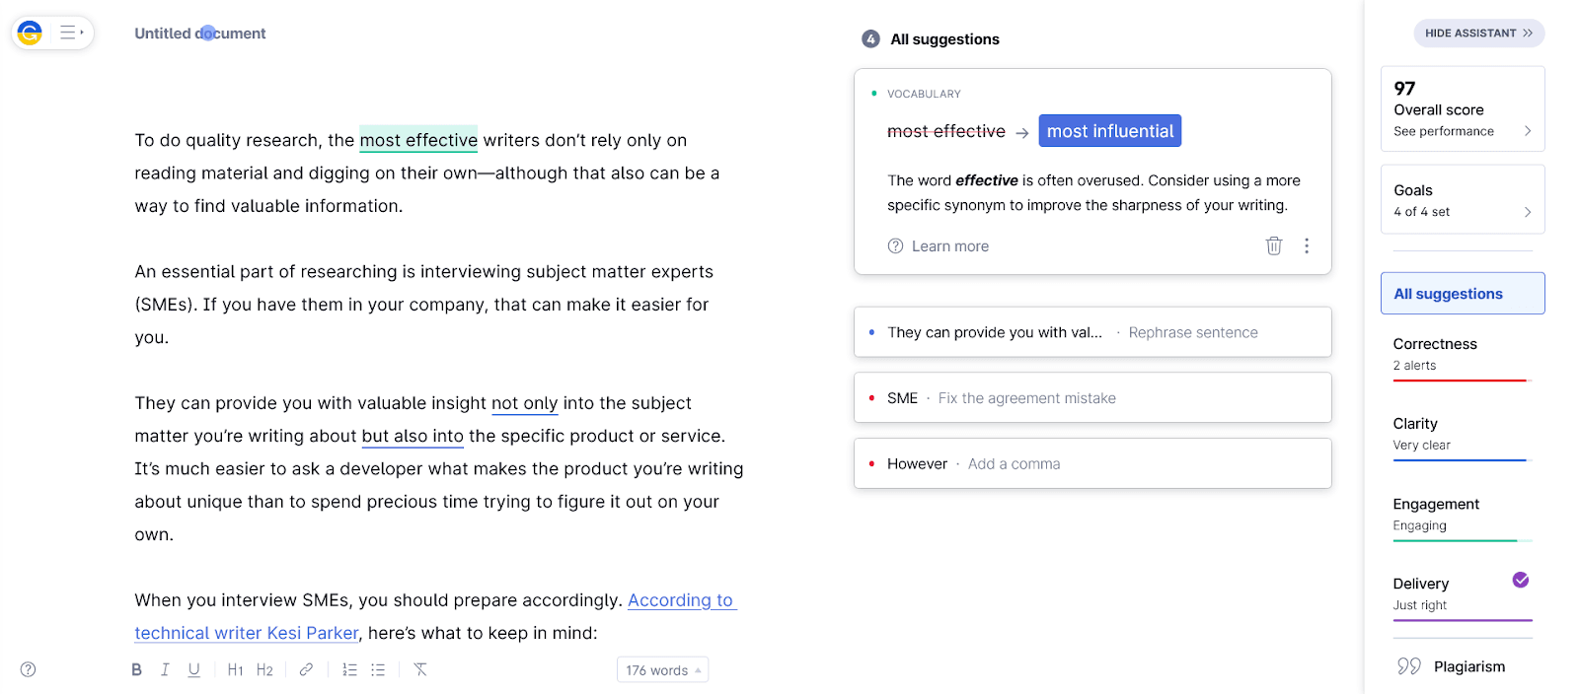Screen dimensions: 1579x694
Task: Insert a link using the link icon
Action: pyautogui.click(x=306, y=669)
